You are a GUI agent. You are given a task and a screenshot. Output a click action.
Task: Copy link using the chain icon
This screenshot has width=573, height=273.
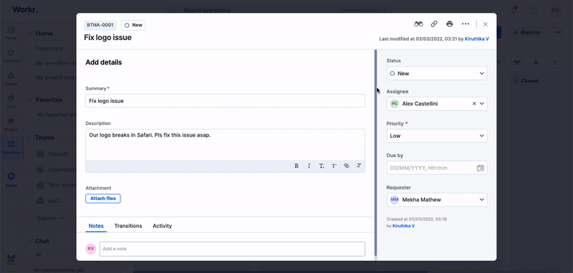tap(434, 24)
